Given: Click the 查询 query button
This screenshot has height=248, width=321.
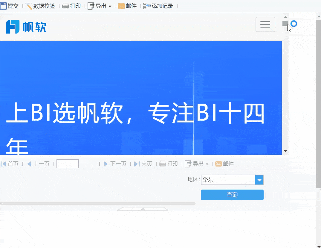Looking at the screenshot, I should pyautogui.click(x=232, y=195).
